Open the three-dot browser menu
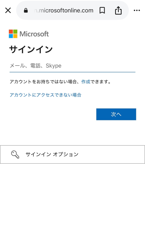This screenshot has height=250, width=145. [137, 10]
